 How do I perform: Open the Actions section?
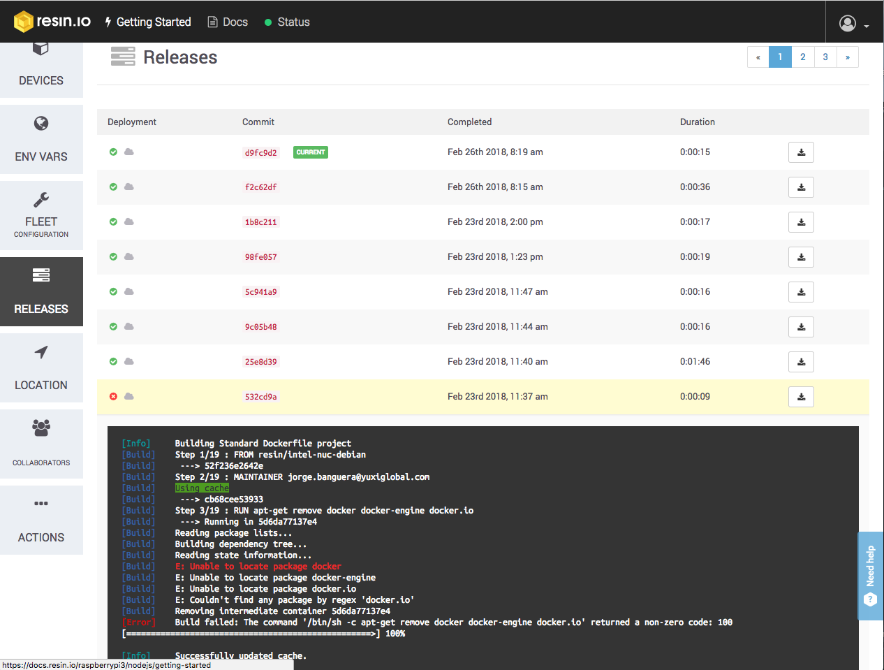click(x=41, y=520)
